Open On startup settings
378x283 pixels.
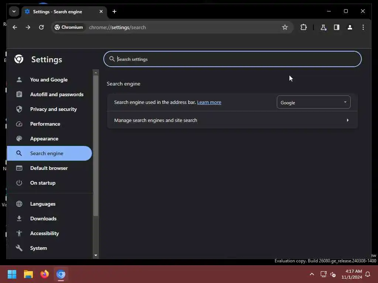[x=49, y=183]
